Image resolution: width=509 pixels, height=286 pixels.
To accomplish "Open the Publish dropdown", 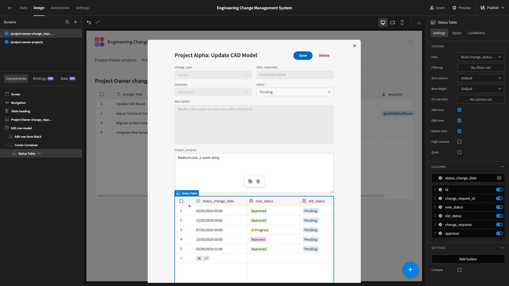I will (x=493, y=8).
